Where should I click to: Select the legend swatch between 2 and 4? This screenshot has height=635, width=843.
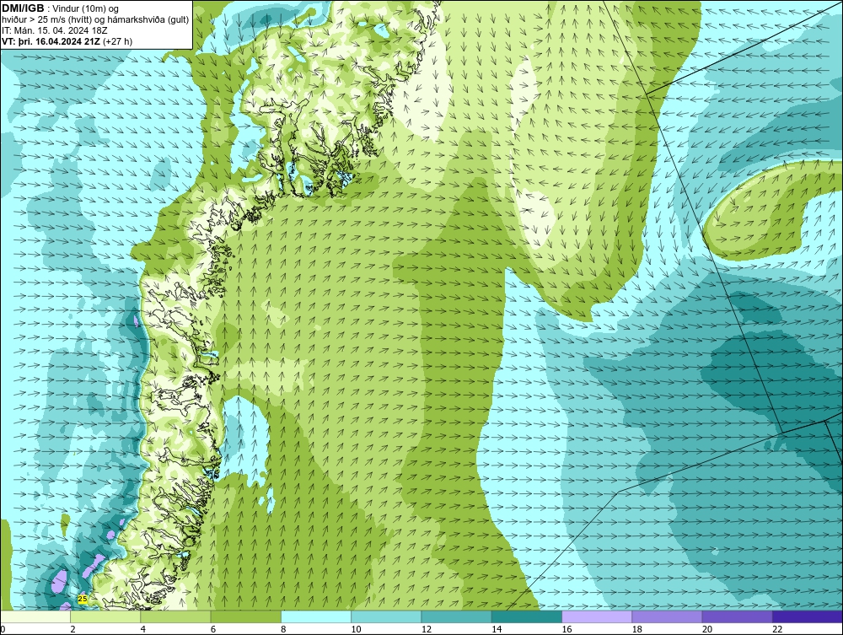tap(105, 616)
